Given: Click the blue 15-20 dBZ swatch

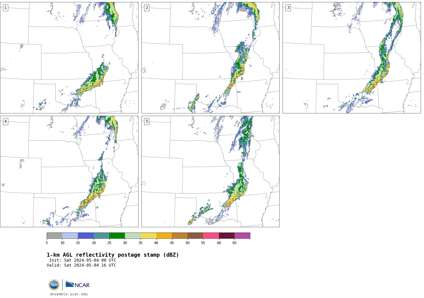Looking at the screenshot, I should 86,235.
